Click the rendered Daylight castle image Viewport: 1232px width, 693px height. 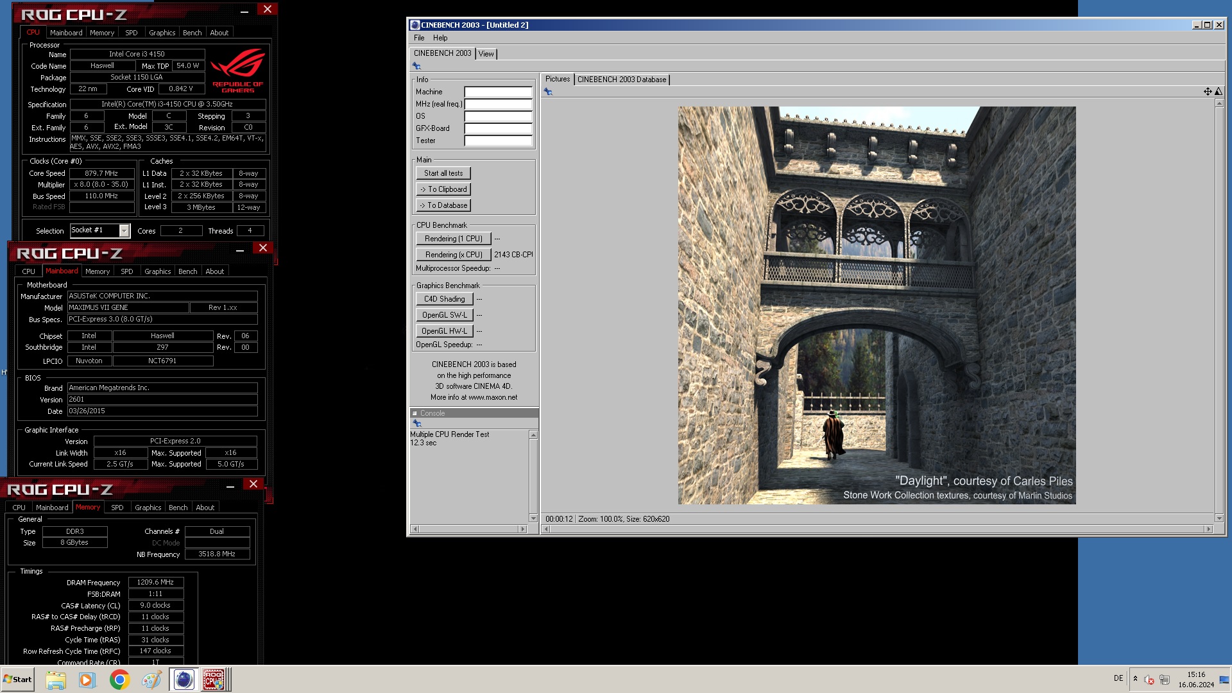877,305
